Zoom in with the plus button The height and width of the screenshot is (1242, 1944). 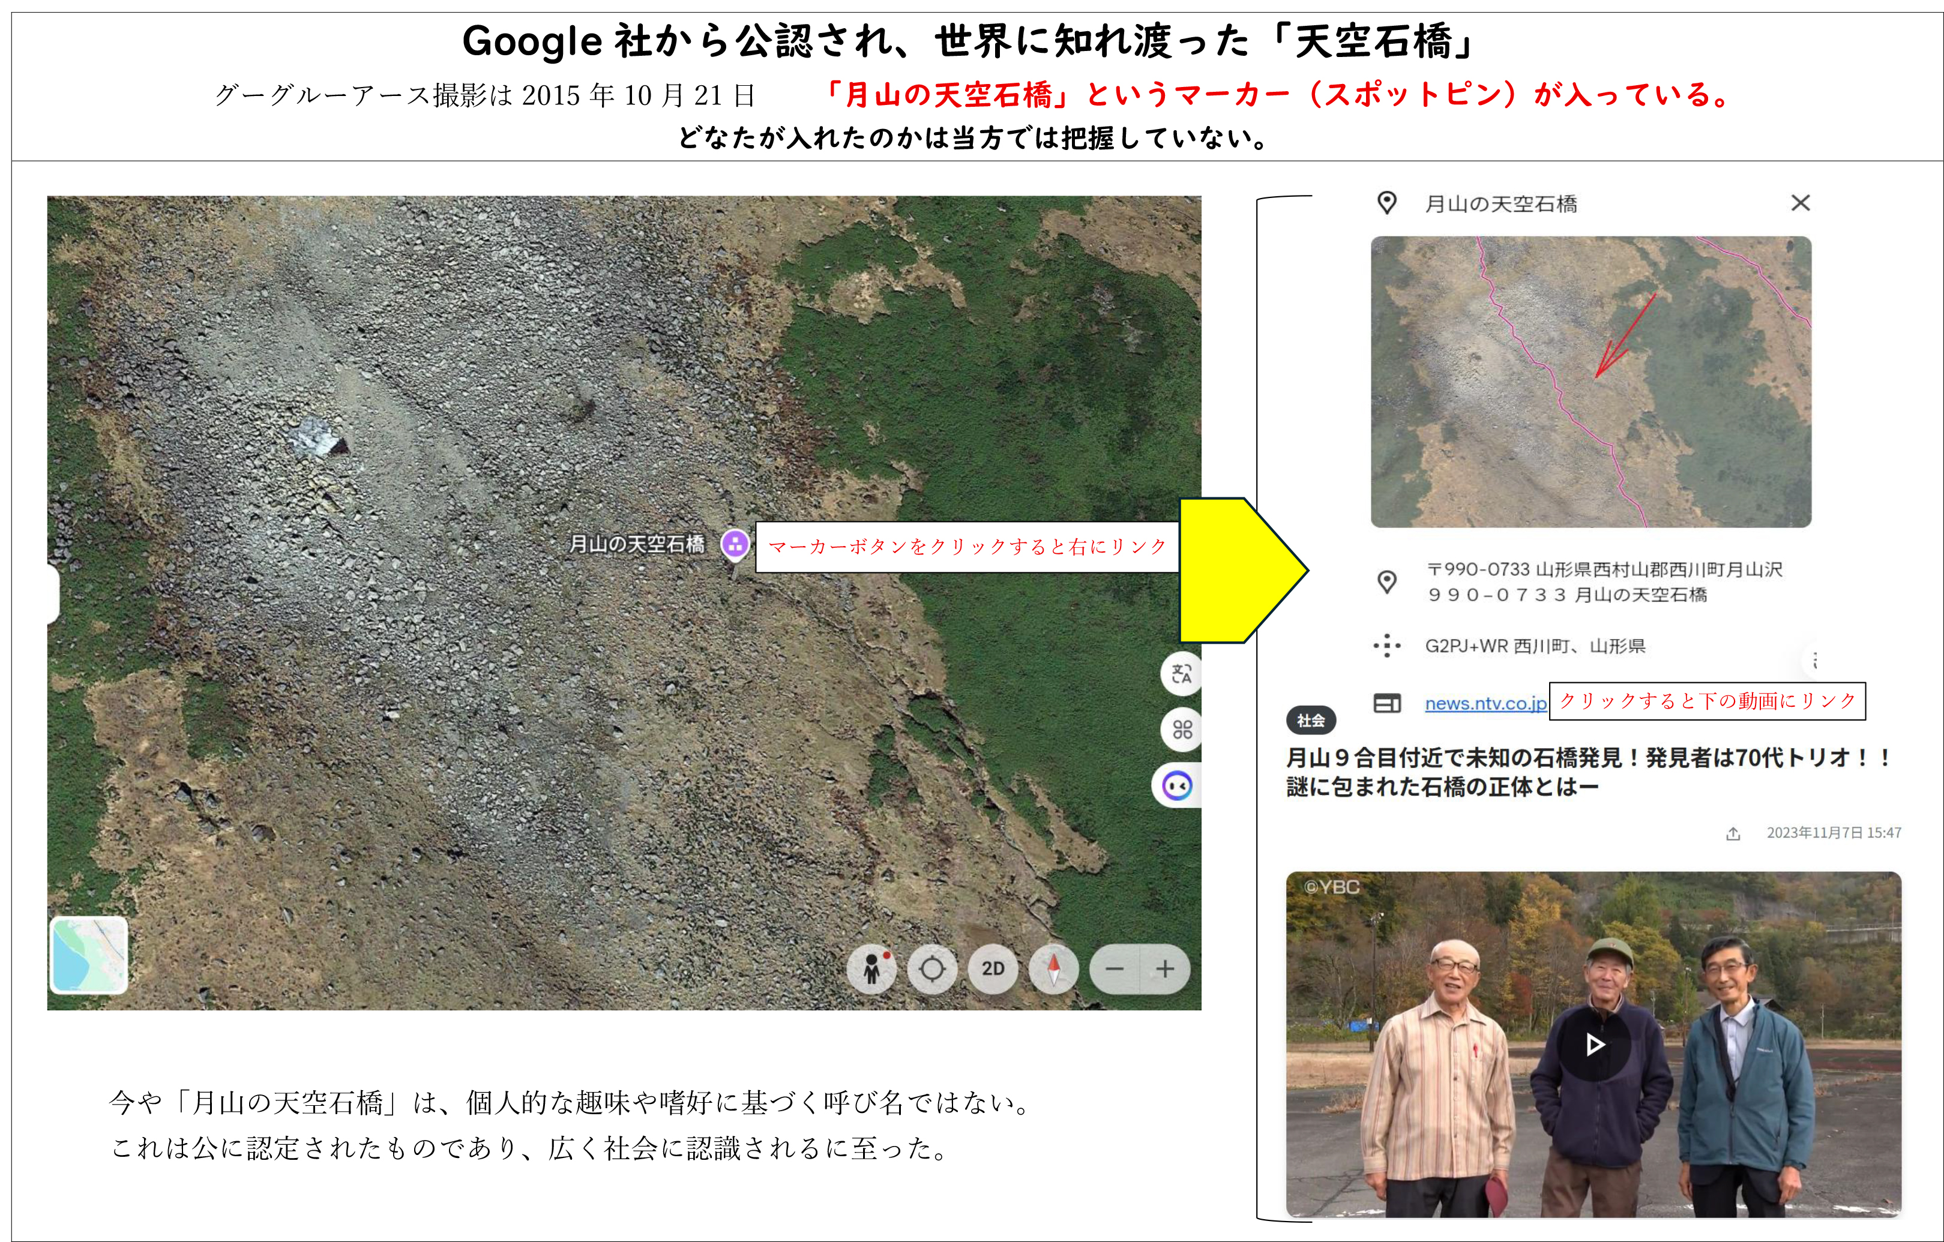[x=1164, y=968]
